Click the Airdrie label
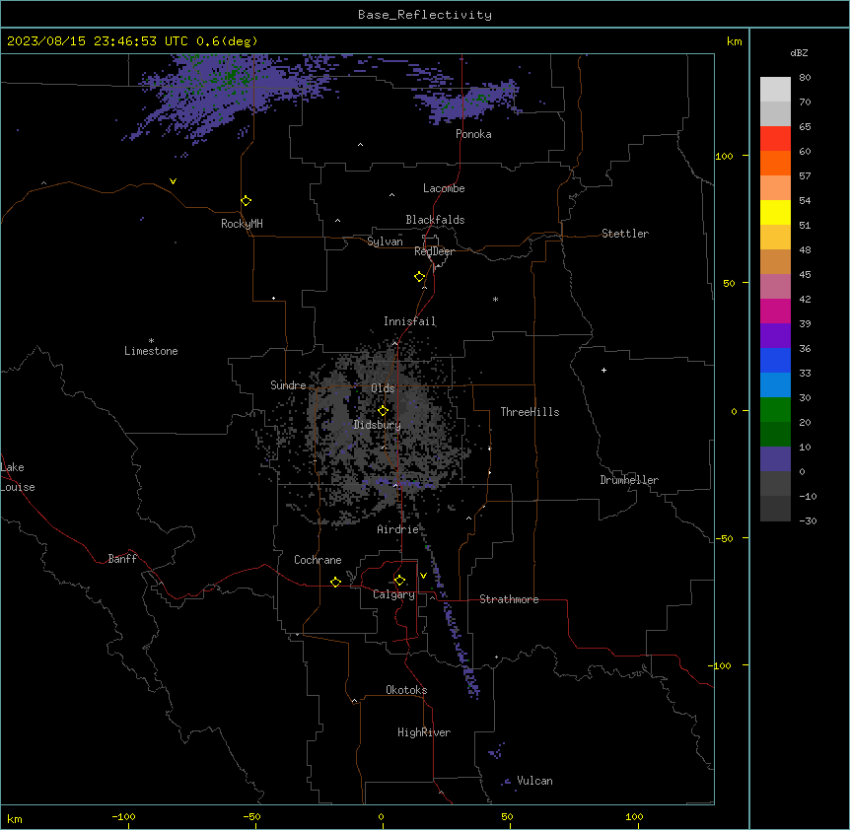 coord(398,529)
